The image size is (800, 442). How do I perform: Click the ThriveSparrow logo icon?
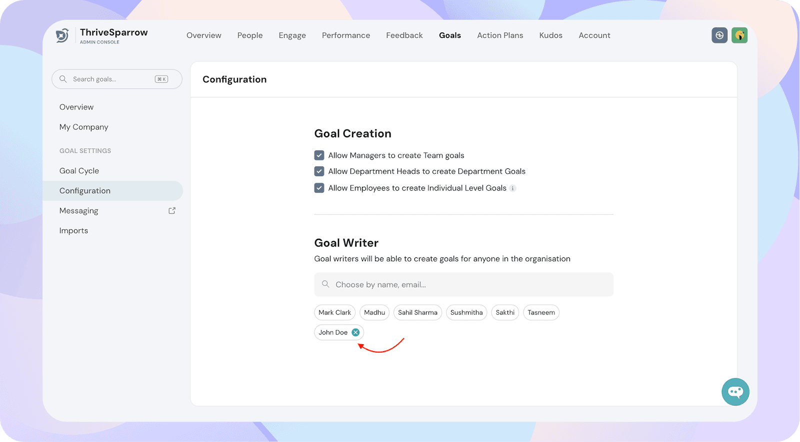(x=62, y=35)
